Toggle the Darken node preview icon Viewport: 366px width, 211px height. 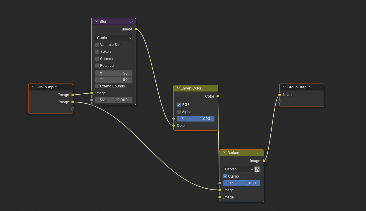point(258,153)
